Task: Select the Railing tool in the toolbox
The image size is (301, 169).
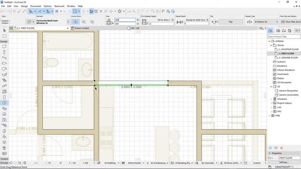Action: [x=4, y=86]
